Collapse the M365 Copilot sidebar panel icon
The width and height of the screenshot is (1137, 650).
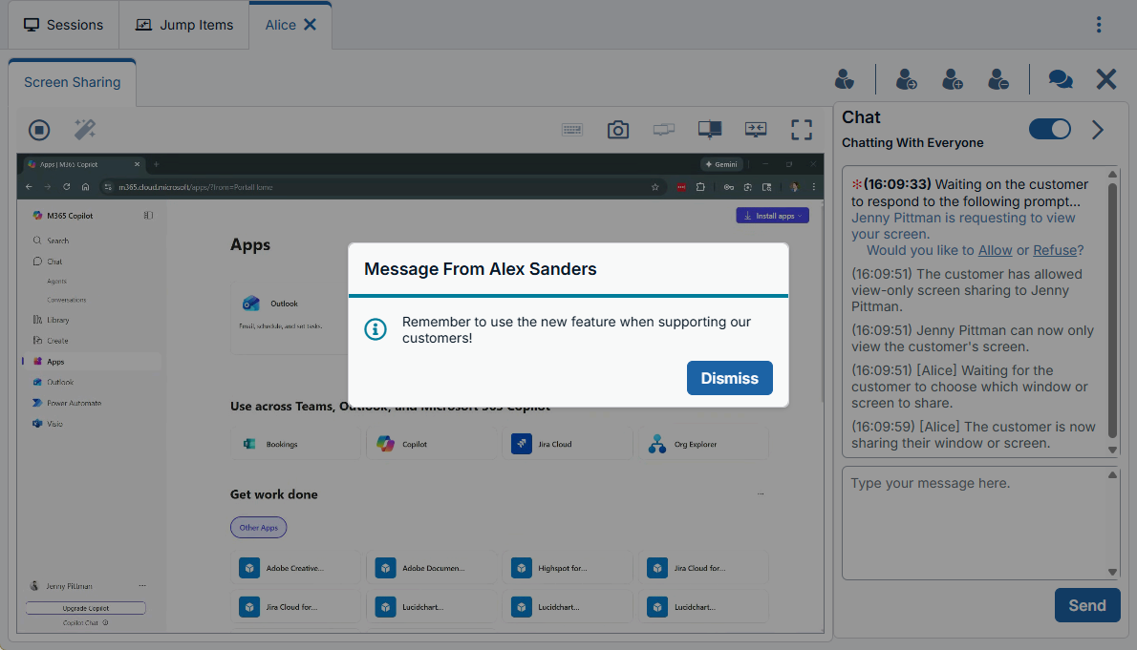[148, 215]
